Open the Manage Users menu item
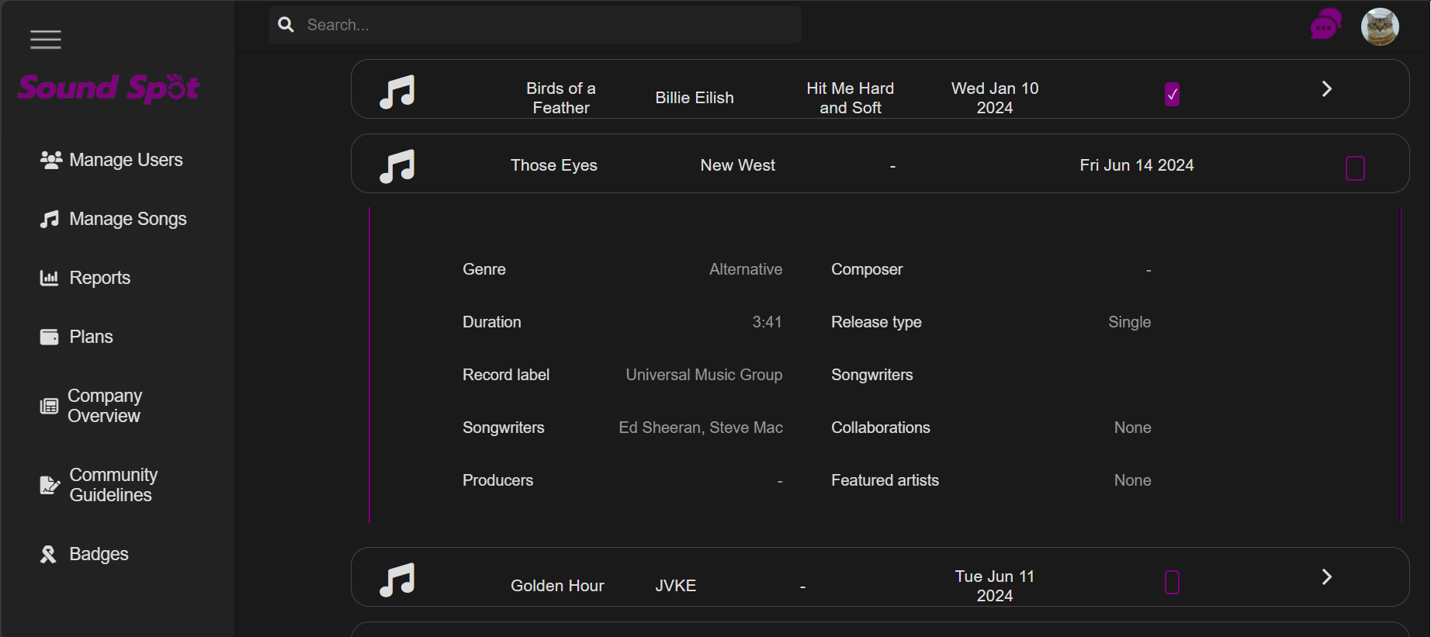1431x637 pixels. click(112, 160)
